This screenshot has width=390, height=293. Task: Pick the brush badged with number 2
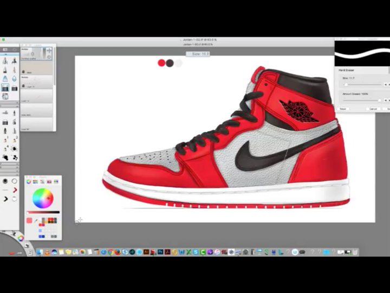(15, 140)
